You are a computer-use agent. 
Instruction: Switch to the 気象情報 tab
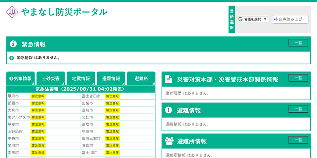click(21, 79)
